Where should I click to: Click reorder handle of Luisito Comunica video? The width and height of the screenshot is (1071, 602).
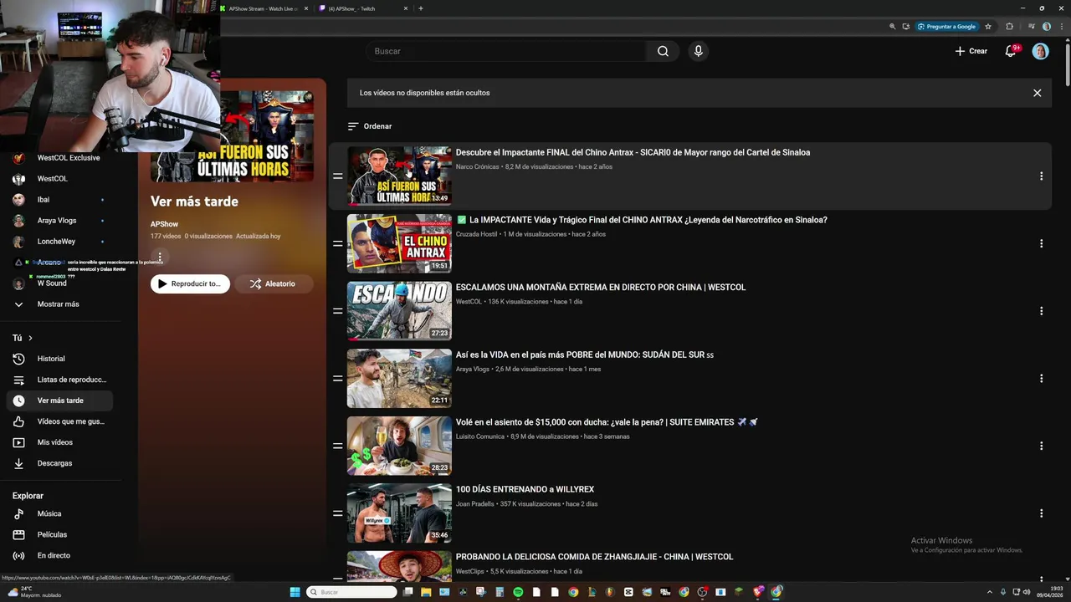click(x=337, y=446)
